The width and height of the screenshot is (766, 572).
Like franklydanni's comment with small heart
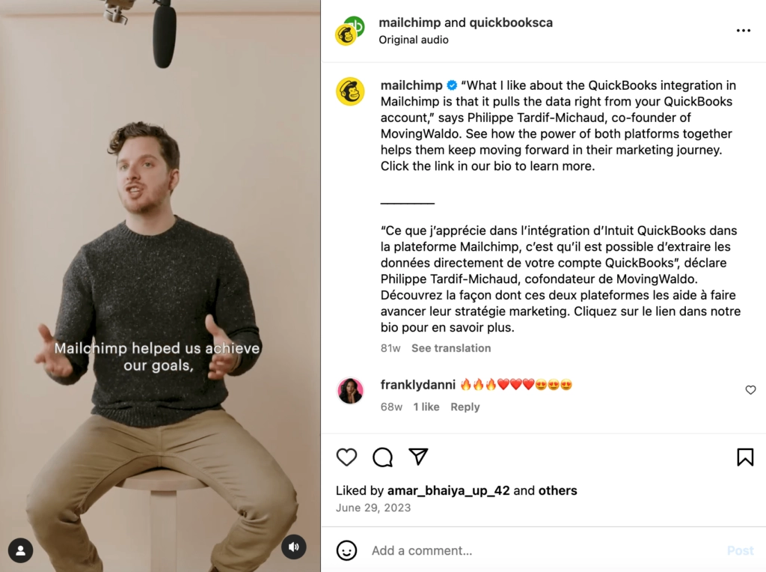[750, 390]
